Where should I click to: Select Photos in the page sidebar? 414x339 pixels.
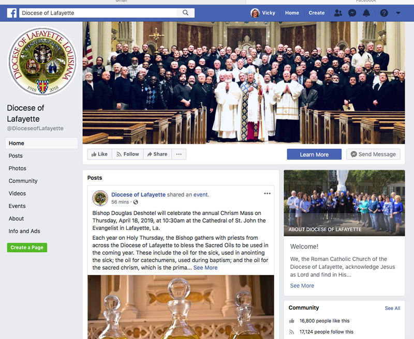coord(18,168)
